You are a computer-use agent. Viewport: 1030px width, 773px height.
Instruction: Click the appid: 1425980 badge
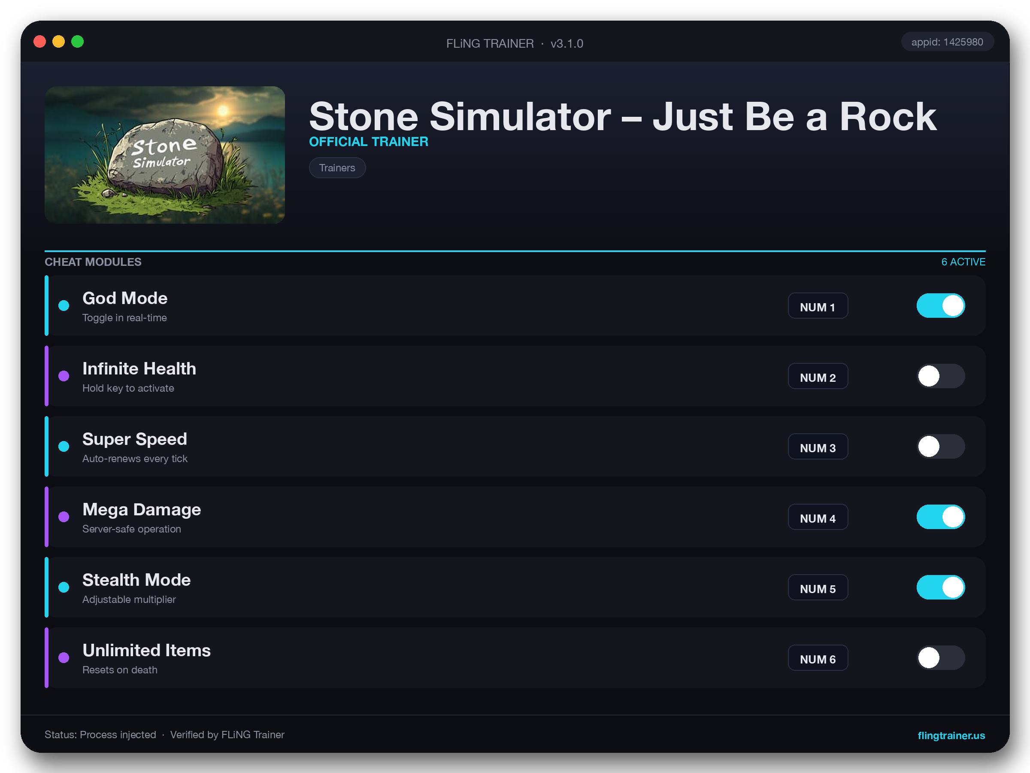(x=947, y=42)
